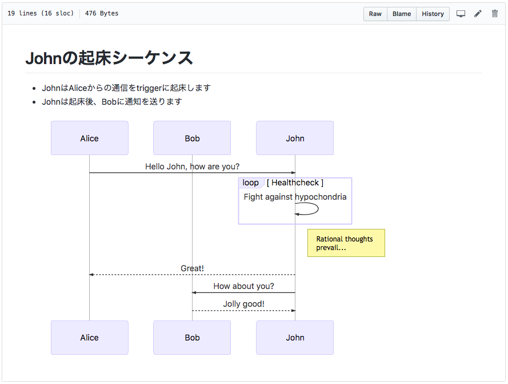Click the loop label tag

250,183
